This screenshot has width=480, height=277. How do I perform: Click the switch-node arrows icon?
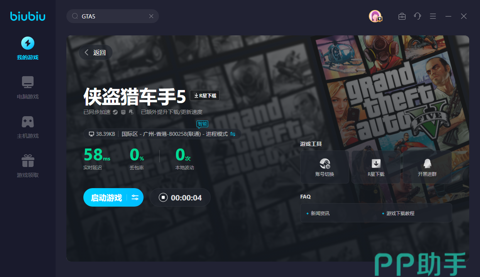(233, 134)
